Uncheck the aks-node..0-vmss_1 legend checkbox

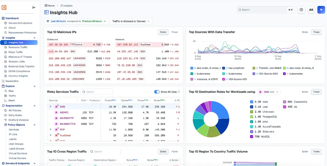coord(192,68)
